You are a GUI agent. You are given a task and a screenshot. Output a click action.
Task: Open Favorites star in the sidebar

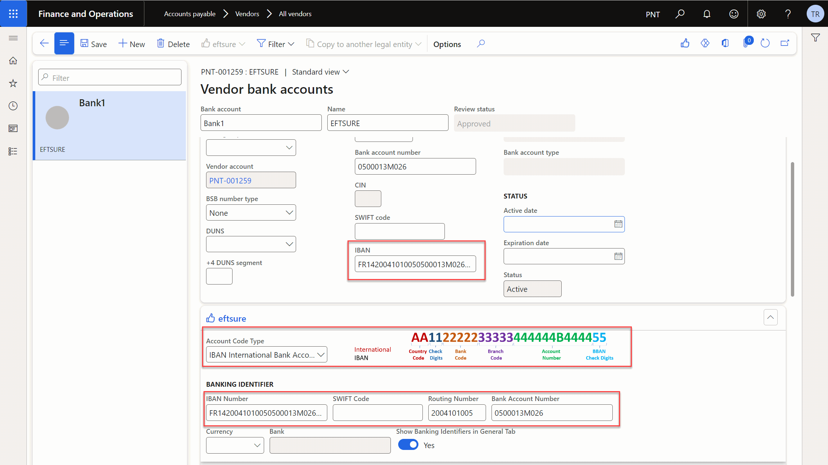click(13, 83)
